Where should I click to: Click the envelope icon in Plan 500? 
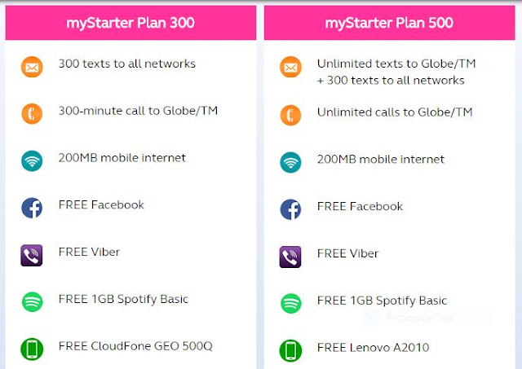pyautogui.click(x=290, y=68)
